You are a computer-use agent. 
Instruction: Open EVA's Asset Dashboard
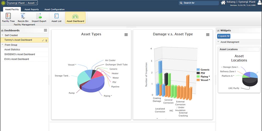17,59
